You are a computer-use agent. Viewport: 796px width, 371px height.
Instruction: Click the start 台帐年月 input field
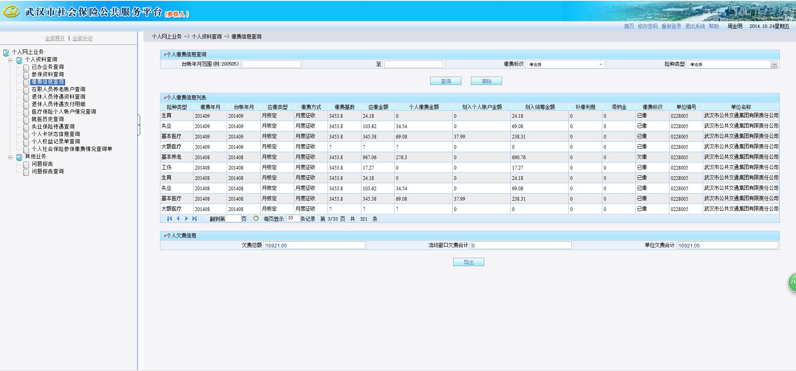coord(272,64)
